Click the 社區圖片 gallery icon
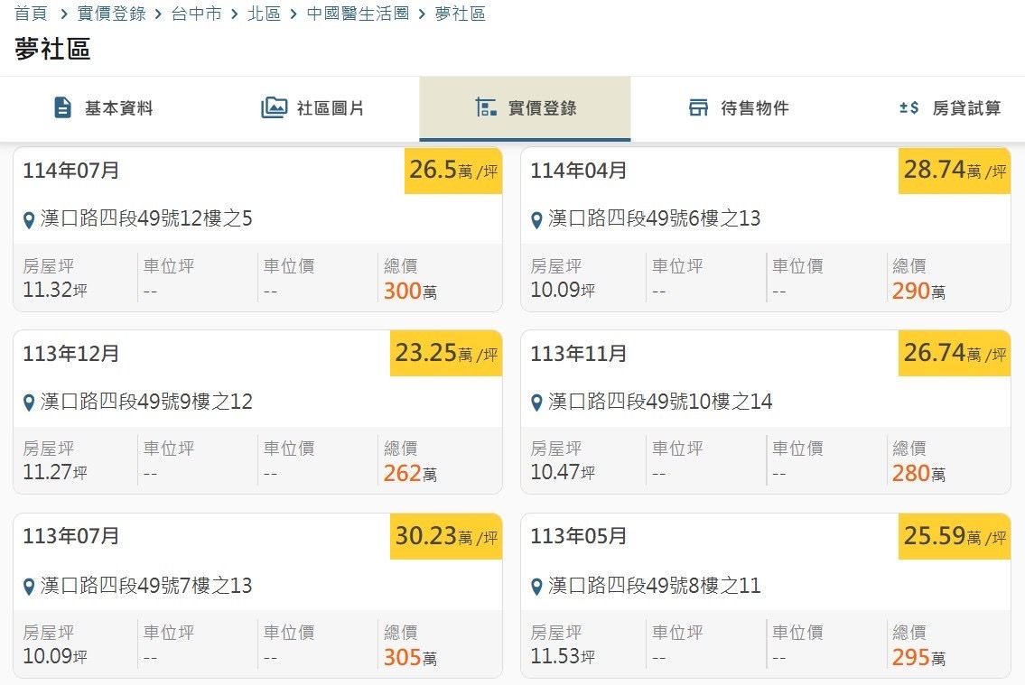Image resolution: width=1025 pixels, height=685 pixels. coord(274,108)
